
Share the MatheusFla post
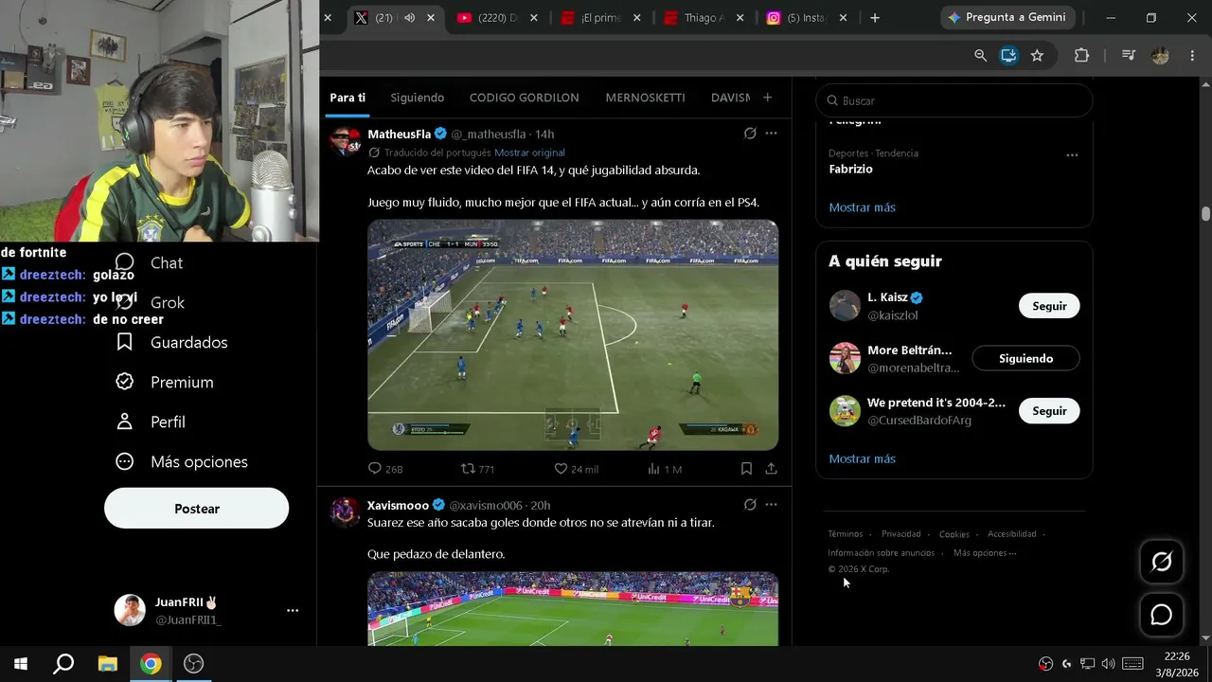(x=771, y=469)
